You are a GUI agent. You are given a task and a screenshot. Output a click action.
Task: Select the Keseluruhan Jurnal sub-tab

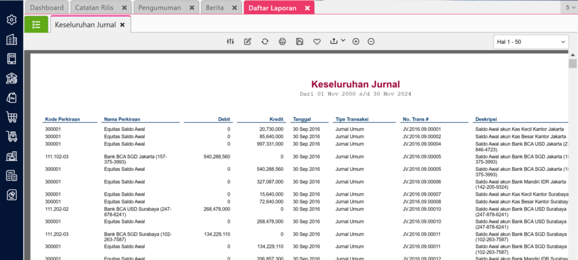[86, 25]
